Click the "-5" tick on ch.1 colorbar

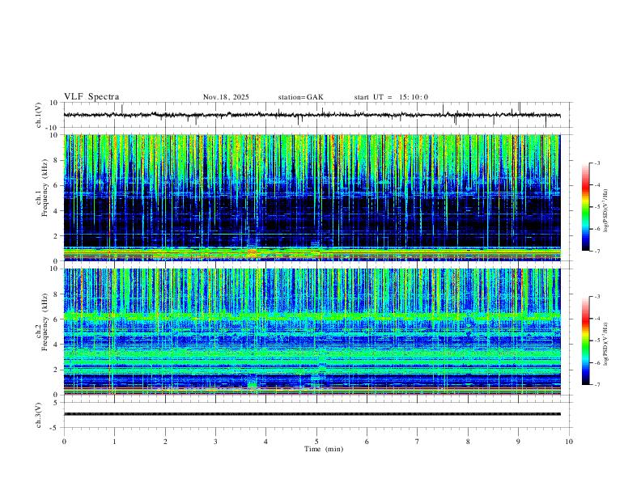(597, 207)
